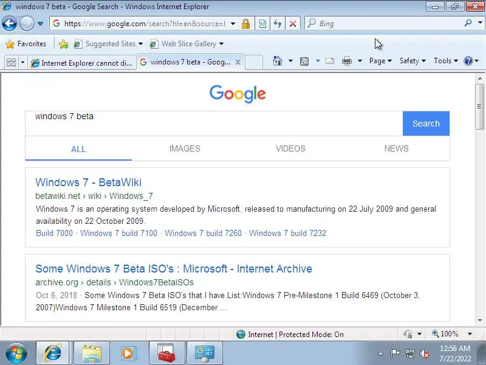Open the Windows 7 build 7100 sublink
486x365 pixels.
[118, 233]
